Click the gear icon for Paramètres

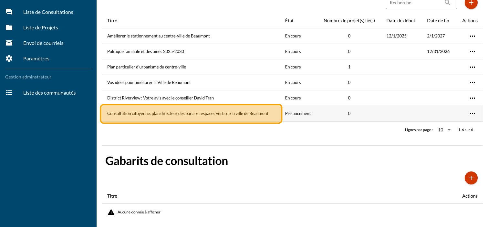click(x=9, y=59)
